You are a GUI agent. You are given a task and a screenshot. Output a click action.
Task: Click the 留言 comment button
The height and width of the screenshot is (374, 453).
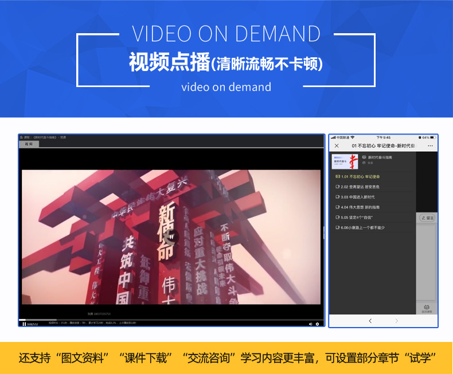pyautogui.click(x=427, y=218)
